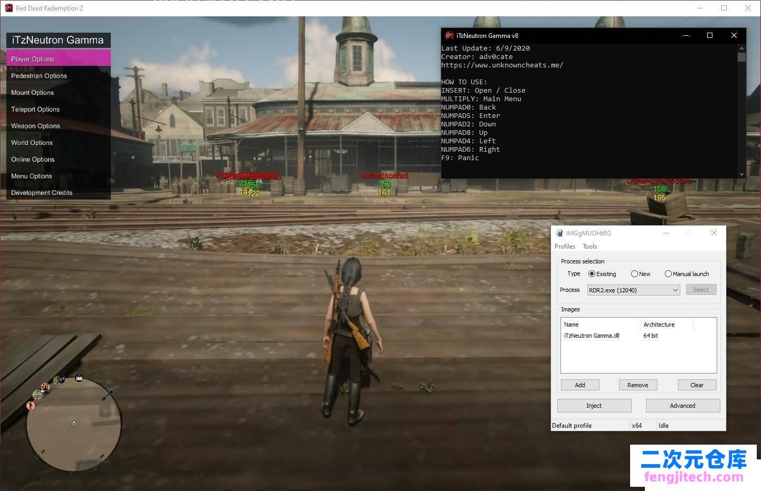Click Red Dead Redemption 2 window icon
Screen dimensions: 761x491
(8, 8)
